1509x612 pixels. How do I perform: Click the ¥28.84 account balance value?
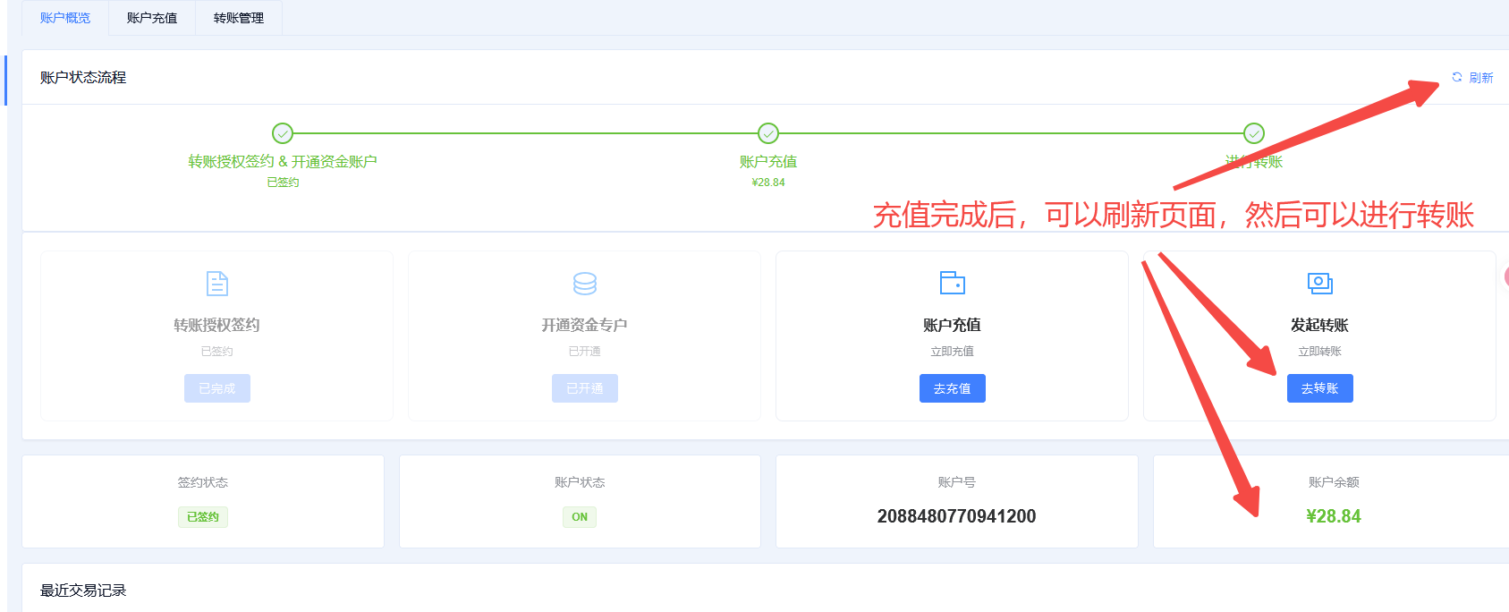point(1333,516)
